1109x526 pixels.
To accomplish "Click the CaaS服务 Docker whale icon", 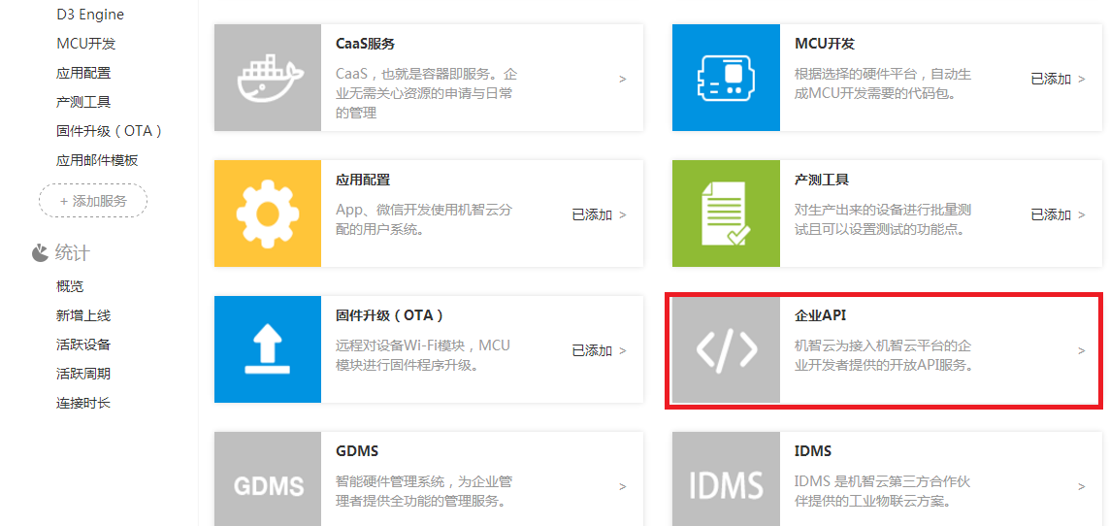I will tap(267, 79).
